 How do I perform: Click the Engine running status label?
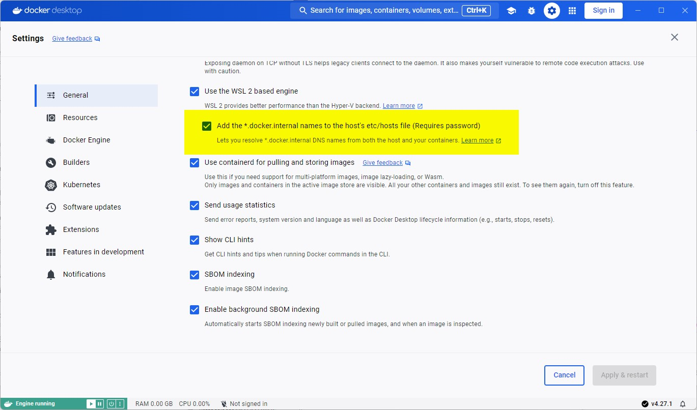35,404
